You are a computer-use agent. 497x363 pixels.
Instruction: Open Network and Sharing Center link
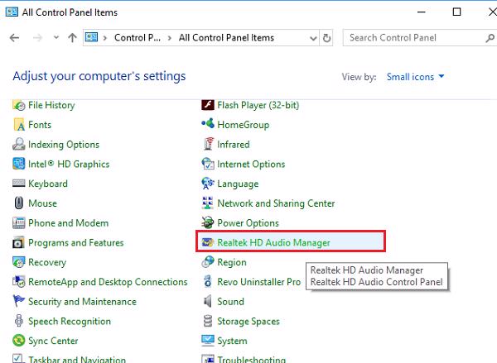click(276, 203)
